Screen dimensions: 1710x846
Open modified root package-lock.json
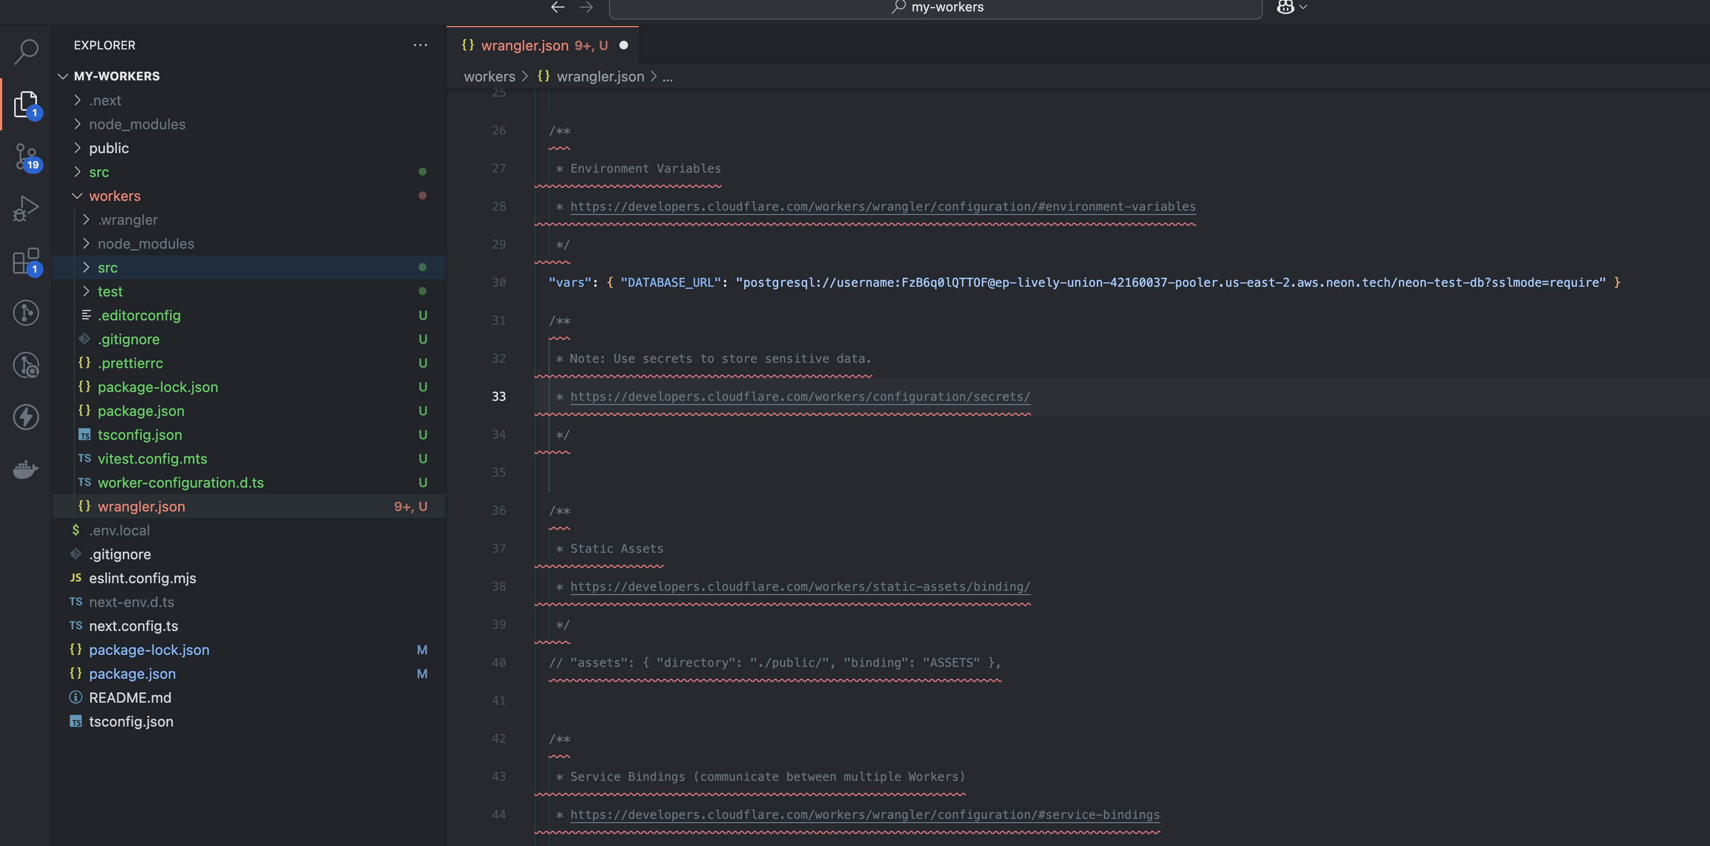coord(249,649)
